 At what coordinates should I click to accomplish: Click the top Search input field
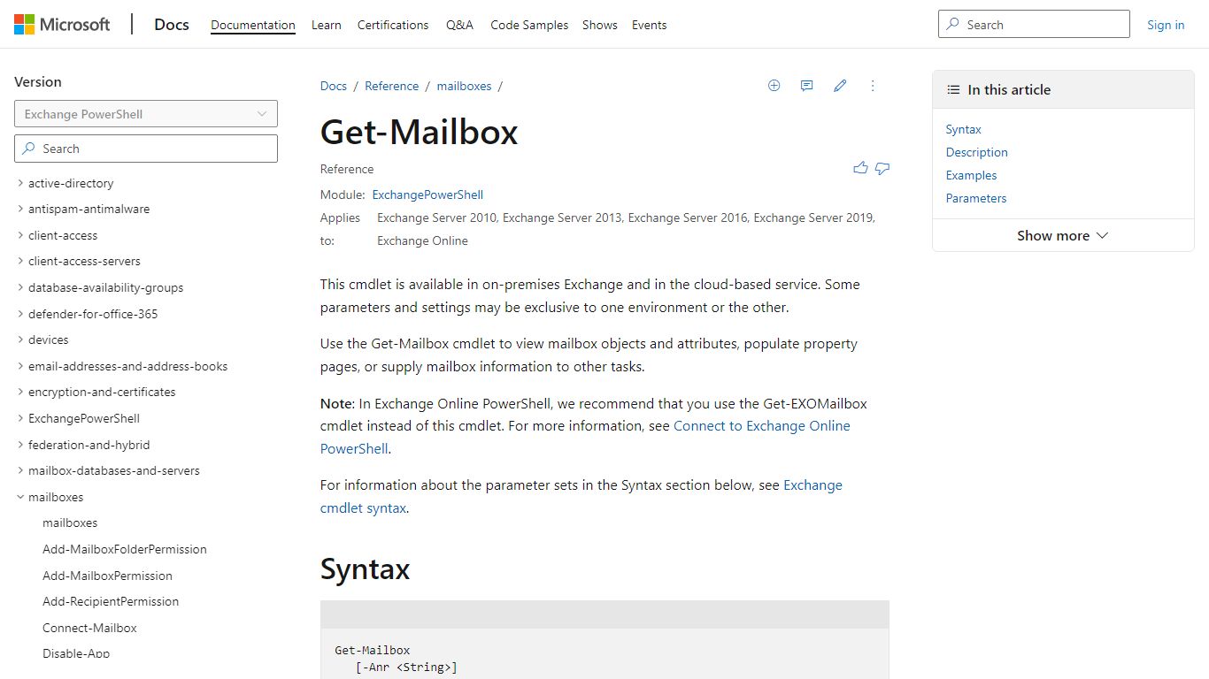pyautogui.click(x=1034, y=25)
